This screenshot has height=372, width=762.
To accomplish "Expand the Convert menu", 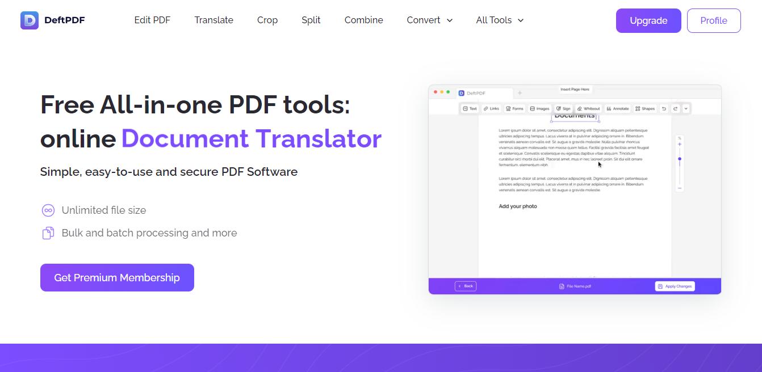I will coord(429,20).
